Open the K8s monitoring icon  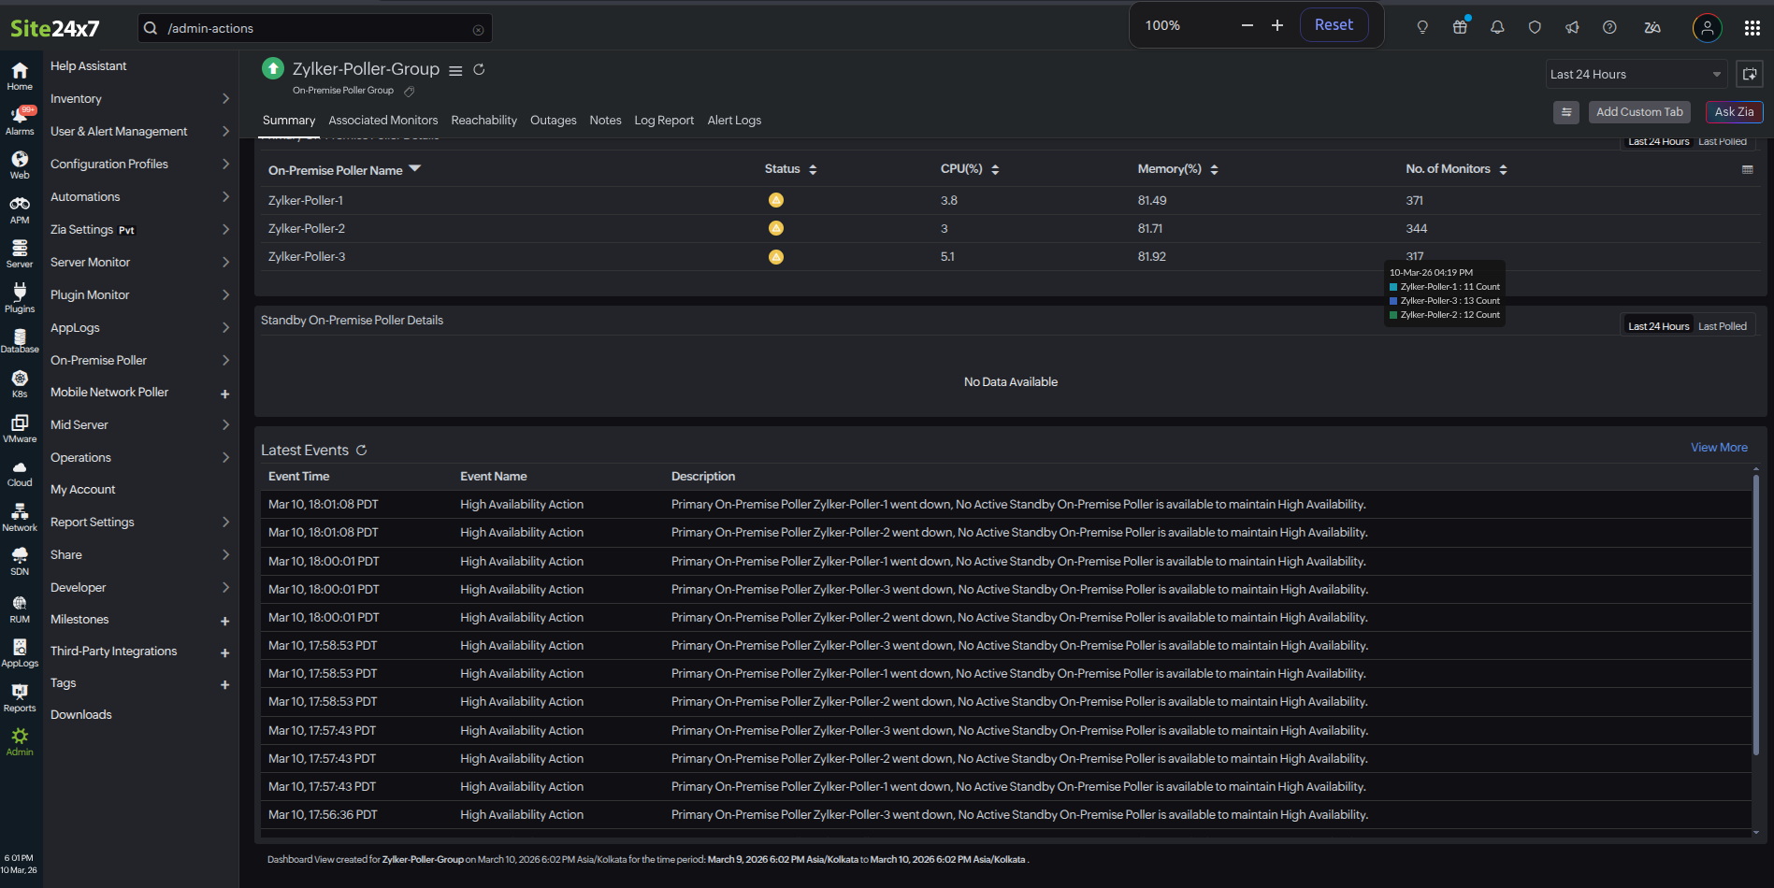tap(20, 383)
